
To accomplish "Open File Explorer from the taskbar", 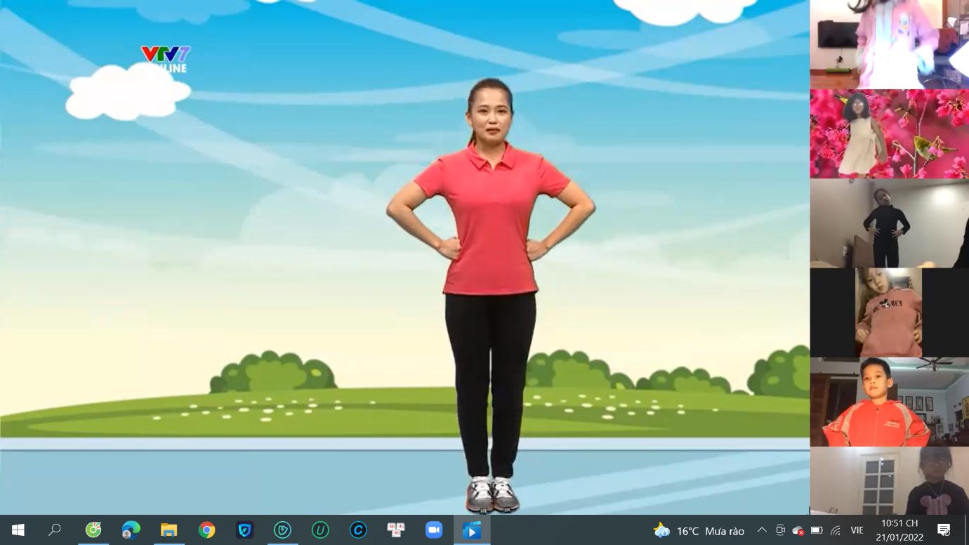I will pos(169,530).
